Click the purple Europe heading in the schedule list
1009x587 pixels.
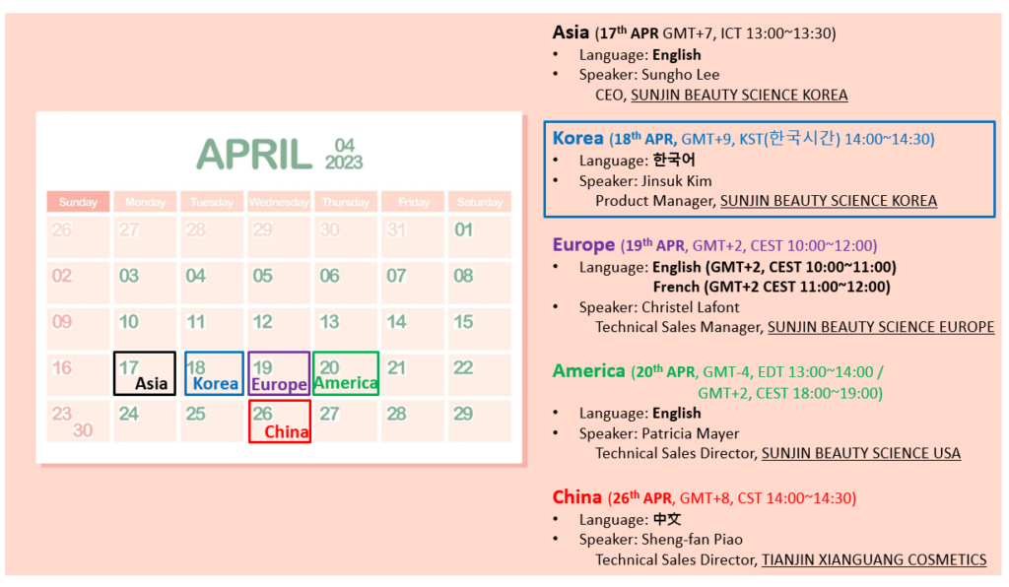click(583, 245)
